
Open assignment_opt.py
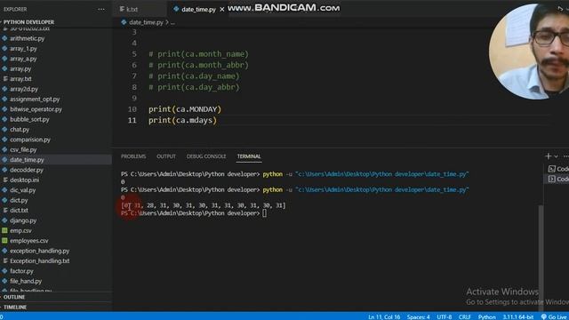[x=35, y=99]
